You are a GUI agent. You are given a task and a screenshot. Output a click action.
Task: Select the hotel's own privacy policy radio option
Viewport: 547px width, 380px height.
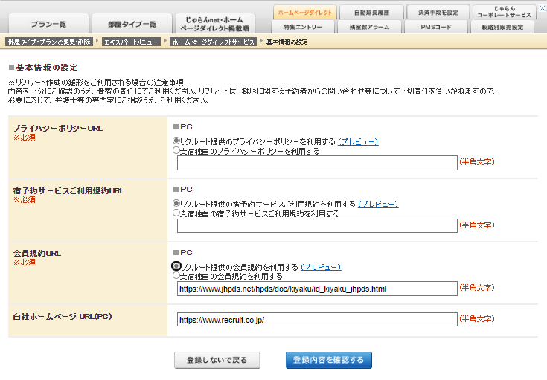click(x=176, y=150)
